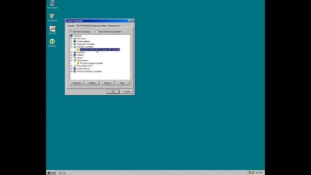This screenshot has height=175, width=311.
Task: Click the Computer root icon in device tree
Action: pyautogui.click(x=71, y=36)
